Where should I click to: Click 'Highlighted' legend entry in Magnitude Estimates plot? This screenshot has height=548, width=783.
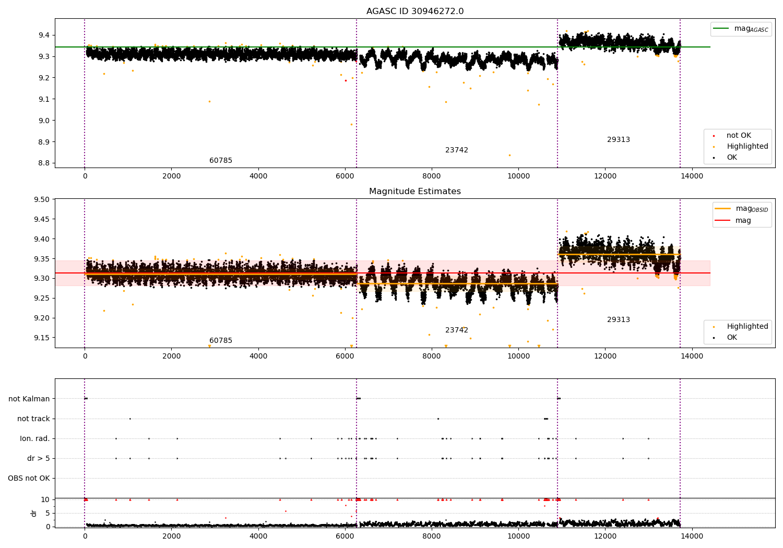(748, 327)
